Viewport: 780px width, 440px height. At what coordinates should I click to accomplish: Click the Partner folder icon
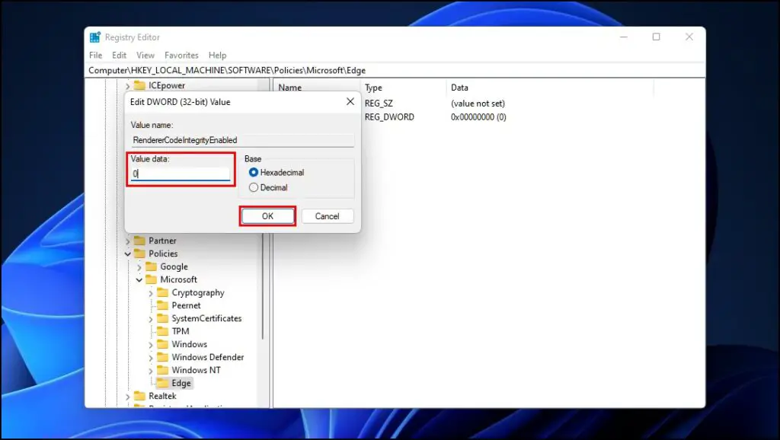pyautogui.click(x=140, y=241)
